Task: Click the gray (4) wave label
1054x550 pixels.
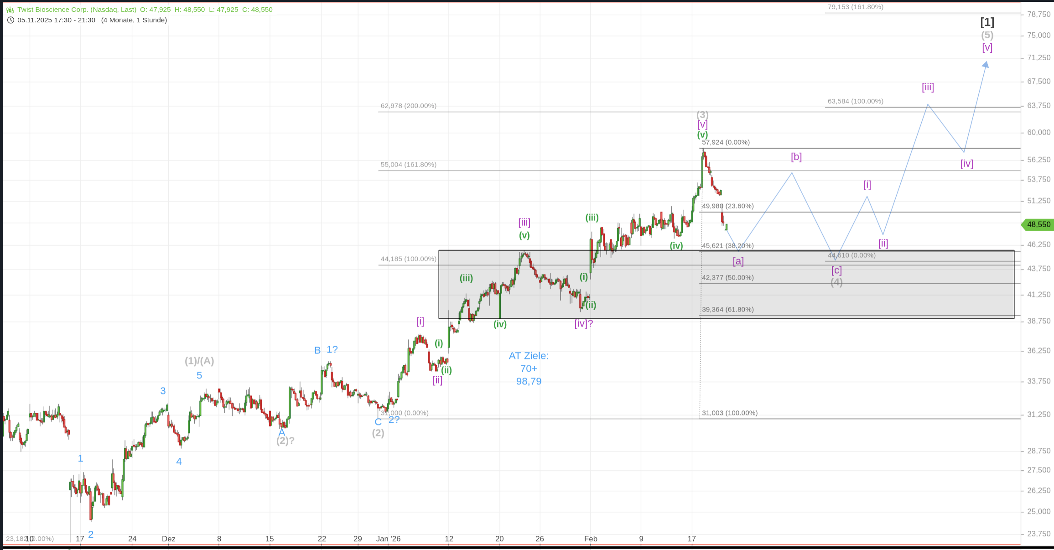Action: tap(836, 282)
